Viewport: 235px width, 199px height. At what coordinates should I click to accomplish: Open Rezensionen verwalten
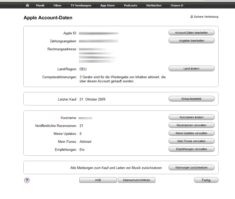tap(192, 125)
